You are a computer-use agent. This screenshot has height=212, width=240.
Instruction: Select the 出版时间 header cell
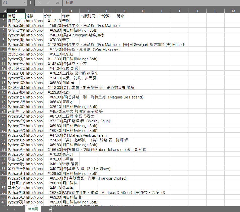pos(89,16)
